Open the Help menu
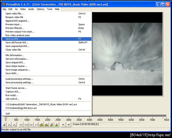This screenshot has height=138, width=172. (57, 9)
